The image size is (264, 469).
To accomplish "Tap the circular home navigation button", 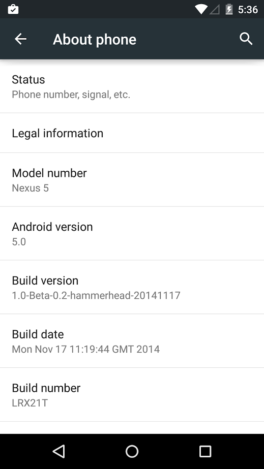I will pyautogui.click(x=132, y=451).
